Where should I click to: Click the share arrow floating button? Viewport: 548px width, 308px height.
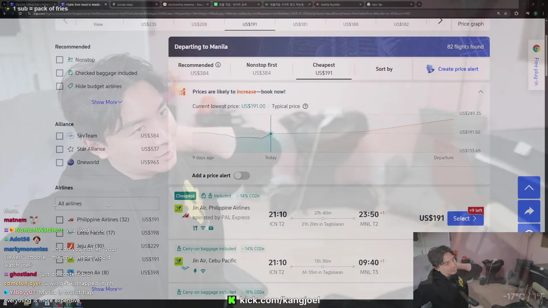[x=529, y=211]
